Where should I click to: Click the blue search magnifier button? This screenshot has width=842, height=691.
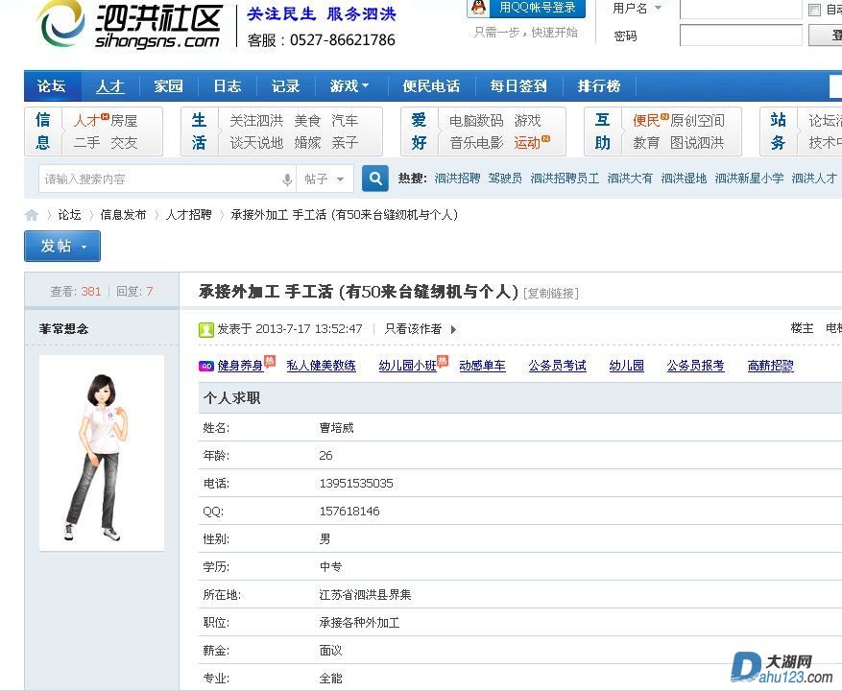(375, 179)
